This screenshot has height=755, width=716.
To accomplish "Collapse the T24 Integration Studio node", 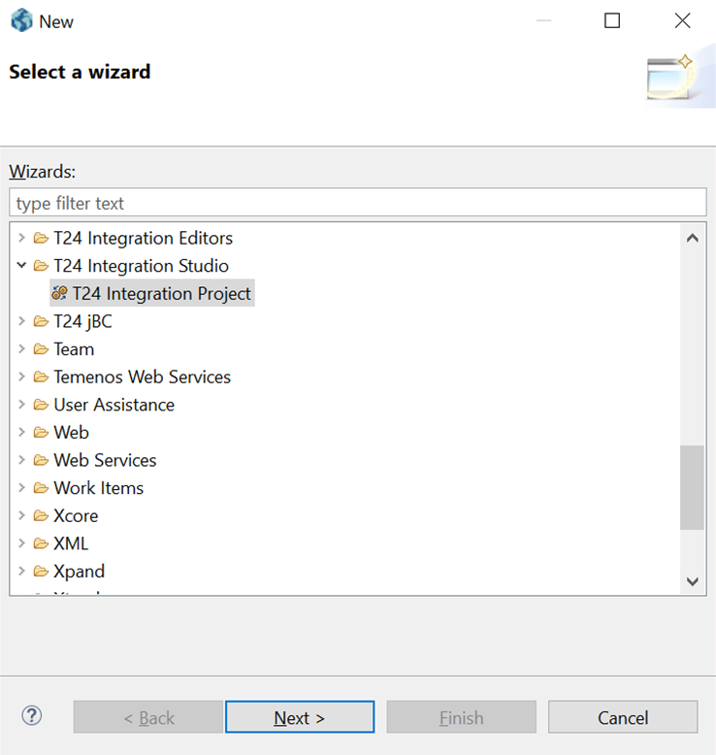I will (x=21, y=266).
